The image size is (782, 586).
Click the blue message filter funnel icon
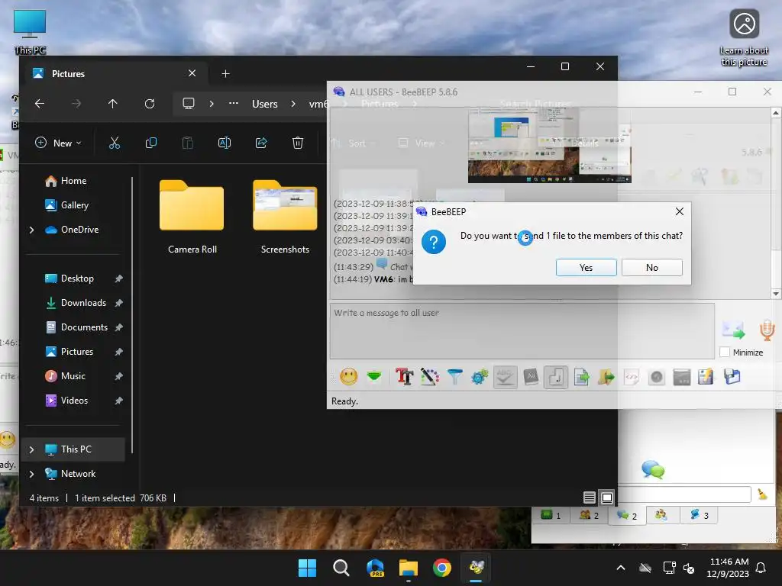(455, 377)
